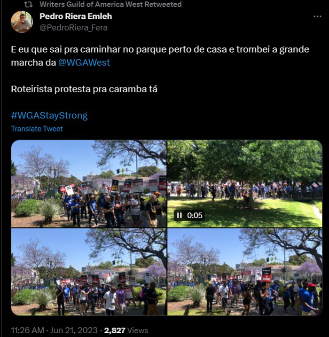Click the 2,827 Views count
This screenshot has height=337, width=329.
point(126,330)
